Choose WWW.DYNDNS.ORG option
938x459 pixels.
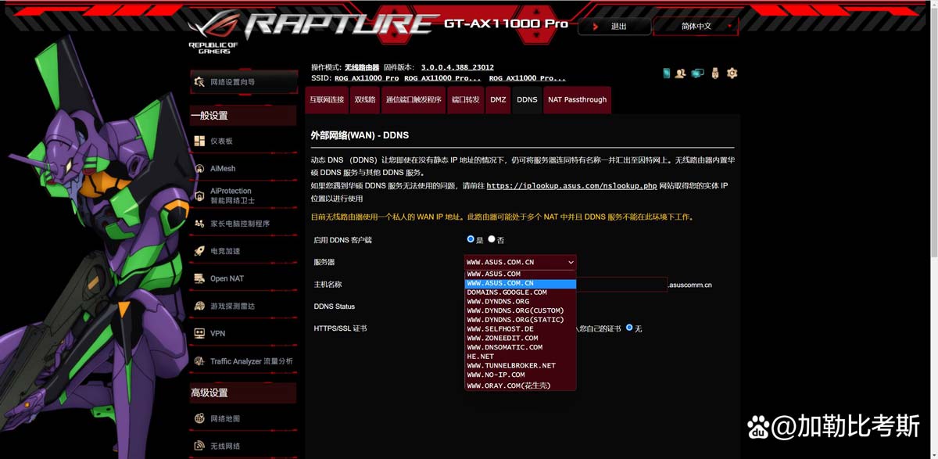point(521,302)
